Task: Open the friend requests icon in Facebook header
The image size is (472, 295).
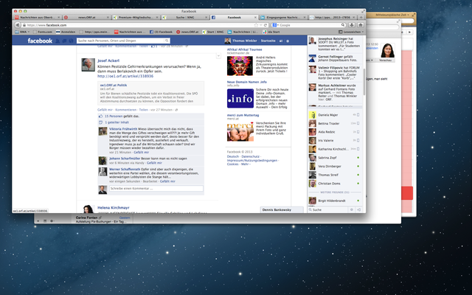Action: tap(58, 41)
